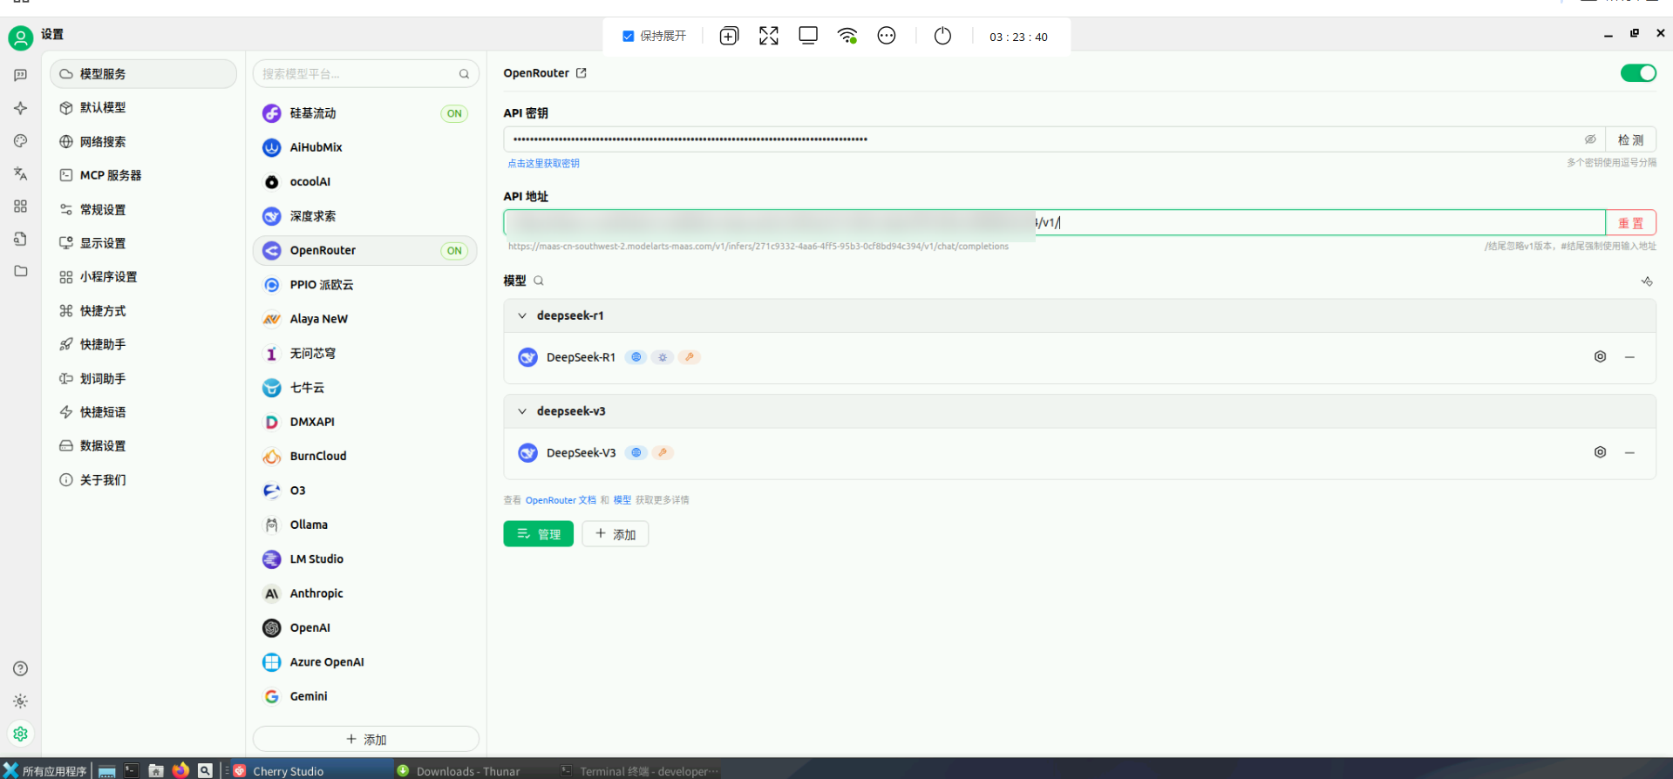This screenshot has height=779, width=1673.
Task: Toggle the OpenRouter provider enable switch
Action: click(x=1638, y=73)
